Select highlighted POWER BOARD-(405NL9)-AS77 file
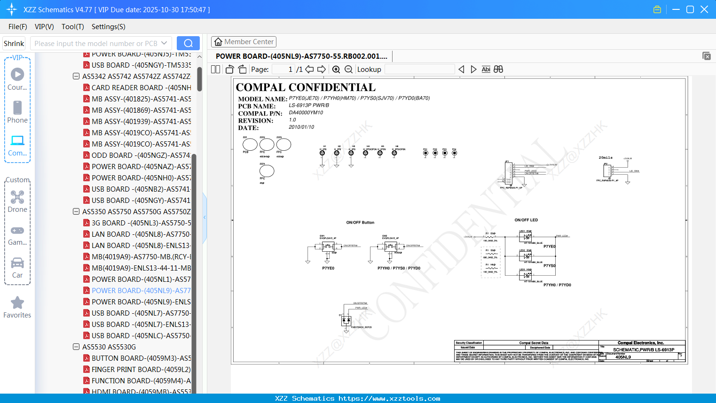This screenshot has height=403, width=716. click(137, 290)
